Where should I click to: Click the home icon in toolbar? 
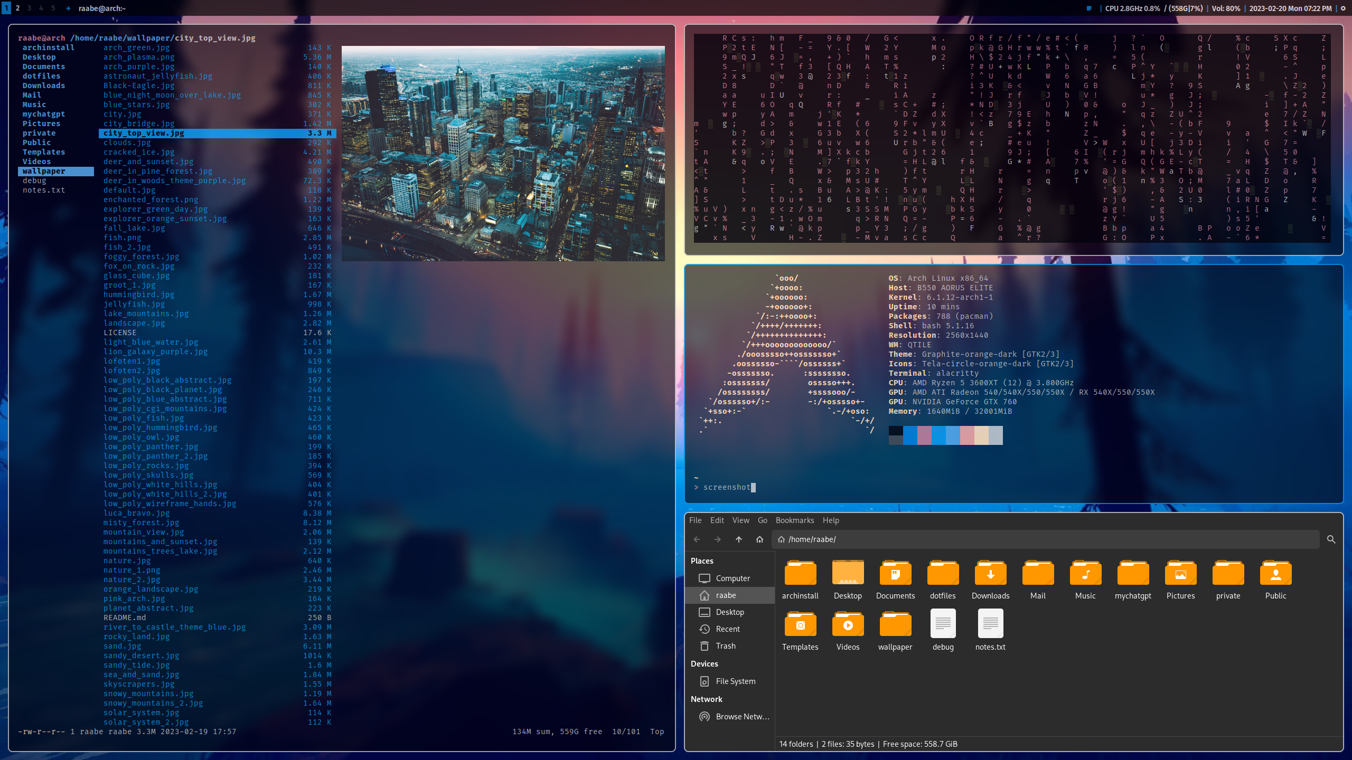[x=759, y=539]
